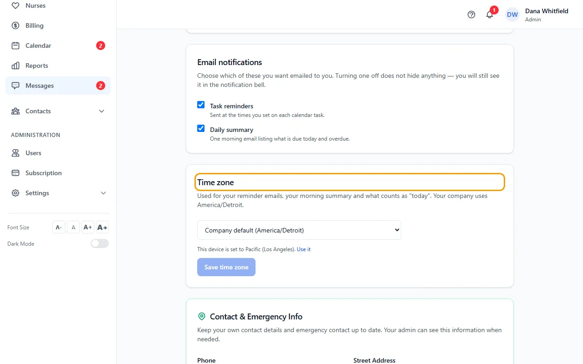Click the Contacts people icon
The height and width of the screenshot is (364, 583).
[15, 111]
